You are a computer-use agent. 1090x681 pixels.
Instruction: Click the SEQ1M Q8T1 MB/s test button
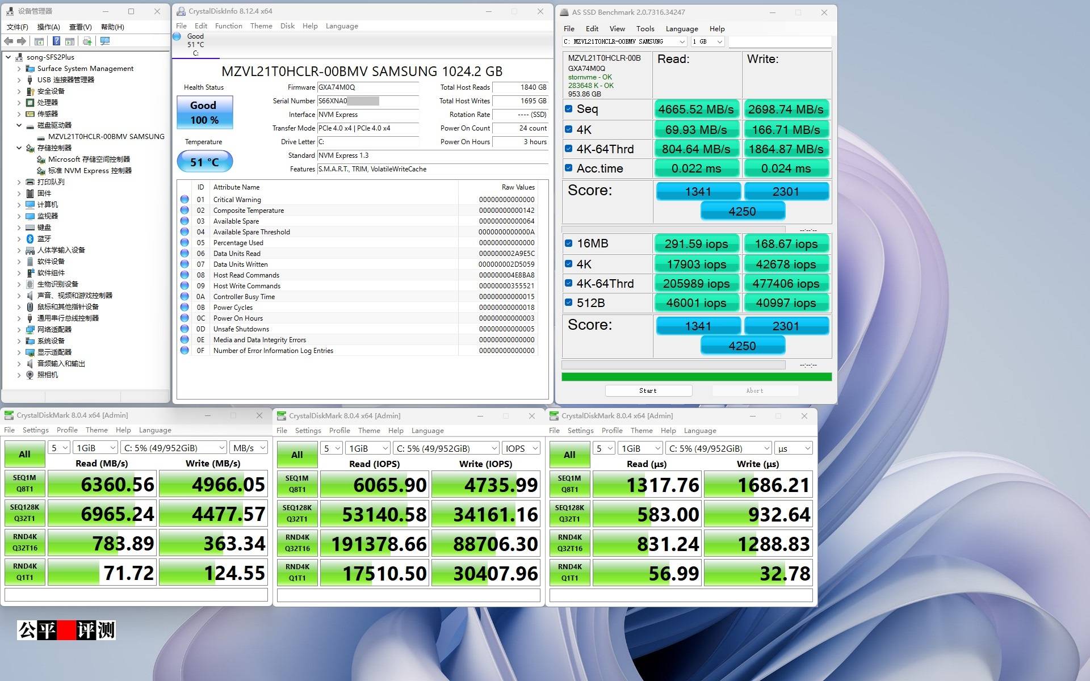[x=24, y=484]
